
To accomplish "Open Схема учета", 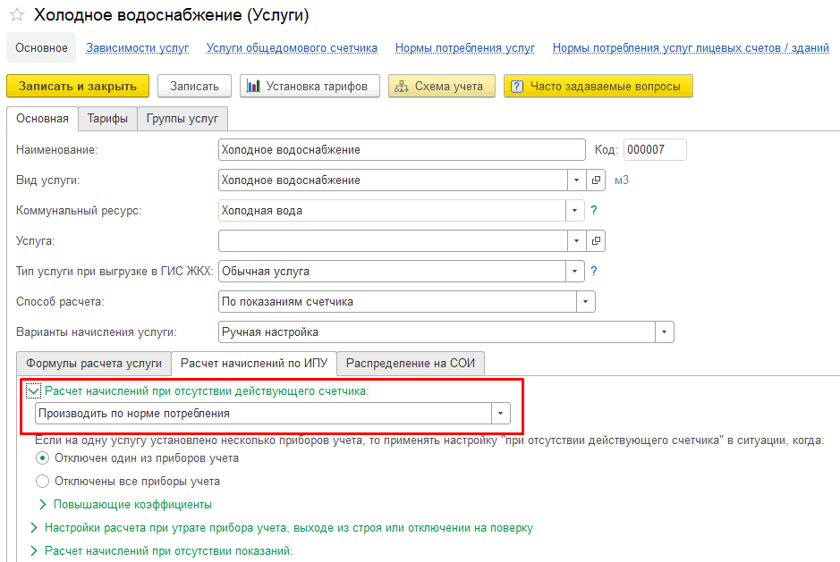I will 441,86.
